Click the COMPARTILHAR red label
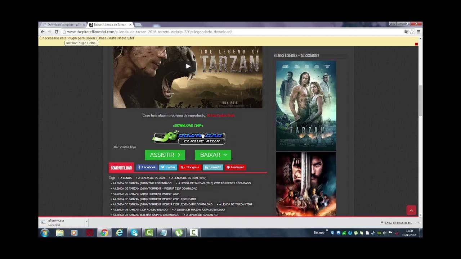The height and width of the screenshot is (259, 461). pyautogui.click(x=121, y=168)
